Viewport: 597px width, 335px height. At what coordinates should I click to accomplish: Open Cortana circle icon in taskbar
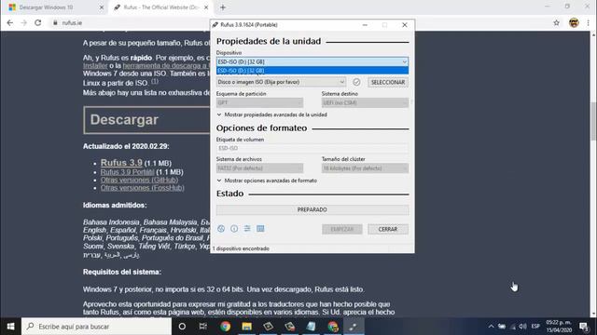tap(182, 327)
